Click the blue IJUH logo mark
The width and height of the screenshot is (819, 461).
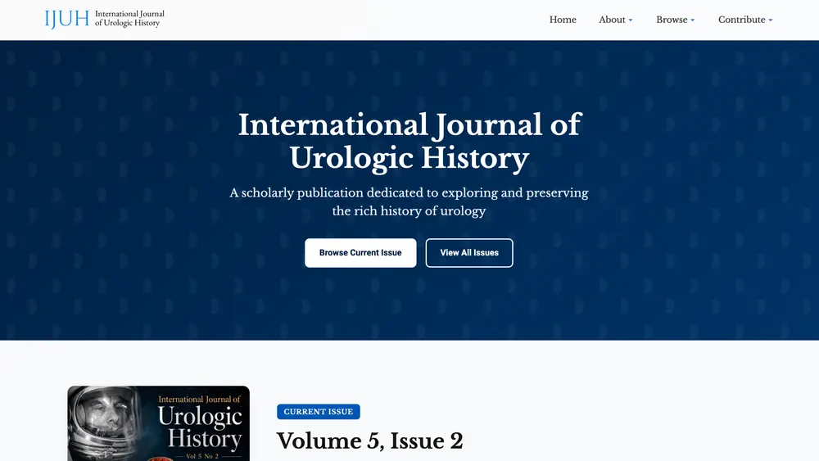click(x=67, y=19)
